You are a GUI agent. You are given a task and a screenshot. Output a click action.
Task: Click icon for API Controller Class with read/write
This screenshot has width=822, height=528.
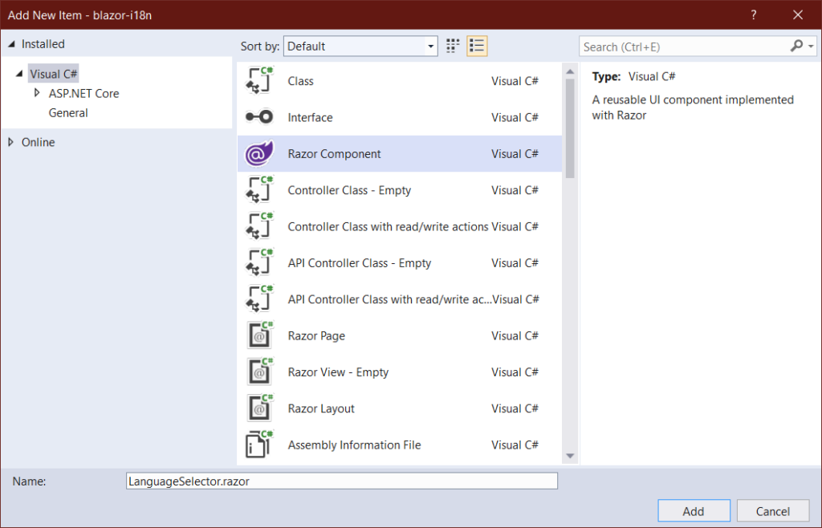[260, 299]
